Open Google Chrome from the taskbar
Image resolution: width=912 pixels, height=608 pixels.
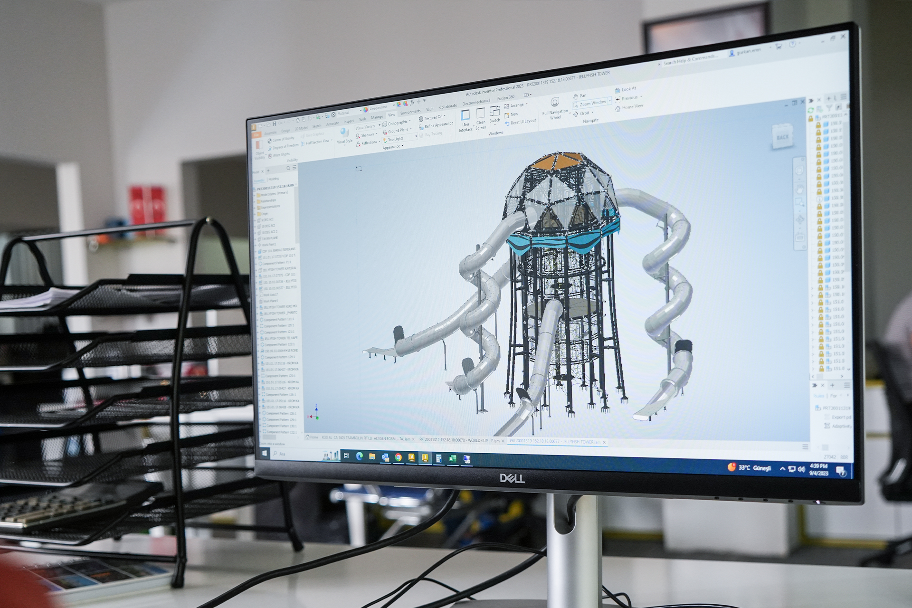[398, 457]
